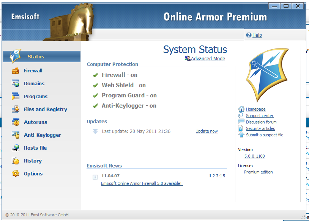Click the Domains globe window icon
The height and width of the screenshot is (222, 309).
15,83
